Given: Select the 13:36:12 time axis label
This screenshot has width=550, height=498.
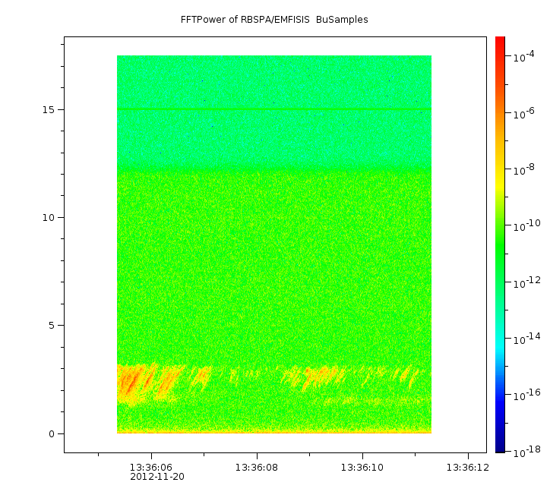Looking at the screenshot, I should pyautogui.click(x=466, y=467).
